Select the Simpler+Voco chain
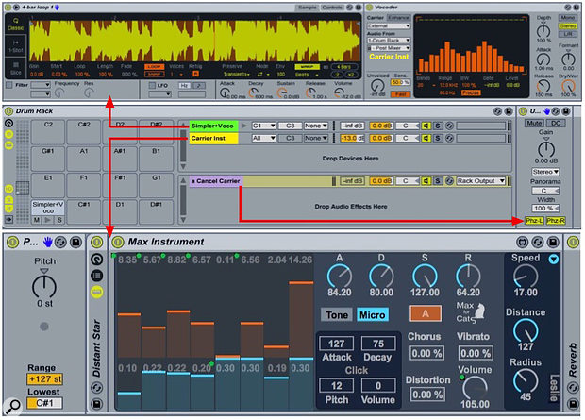585x420 pixels. 213,126
